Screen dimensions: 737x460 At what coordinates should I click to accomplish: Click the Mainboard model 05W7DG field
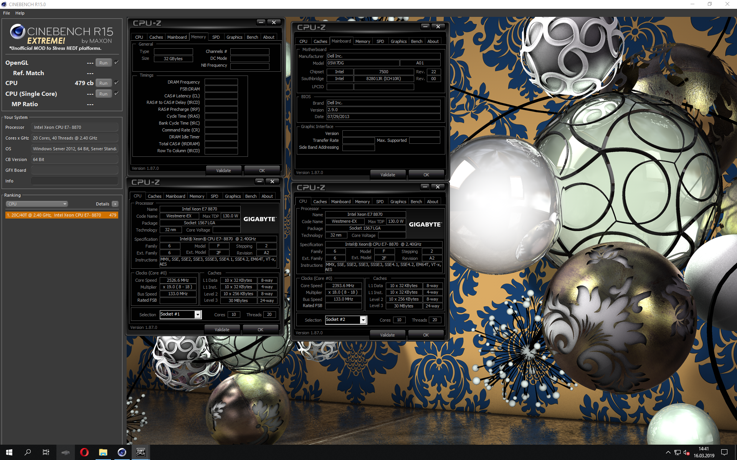point(363,63)
